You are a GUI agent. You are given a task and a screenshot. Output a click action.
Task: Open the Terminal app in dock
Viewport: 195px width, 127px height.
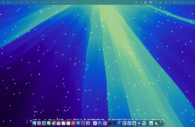[x=110, y=123]
